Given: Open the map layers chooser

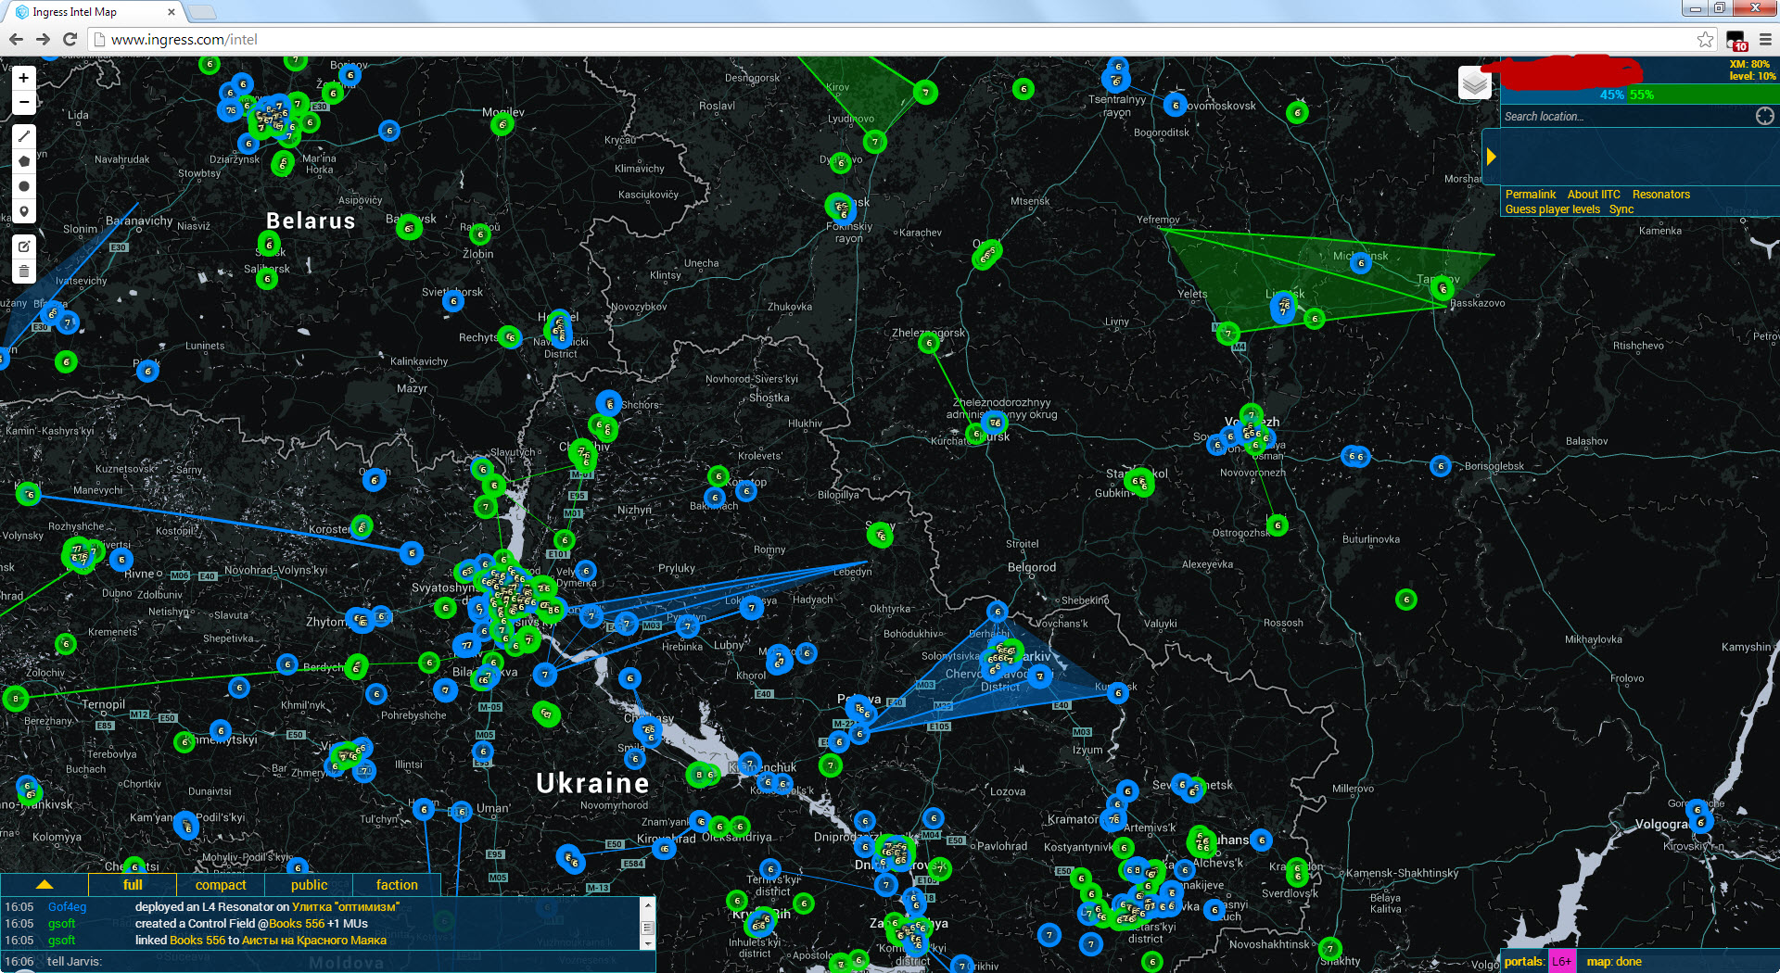Looking at the screenshot, I should click(x=1474, y=84).
